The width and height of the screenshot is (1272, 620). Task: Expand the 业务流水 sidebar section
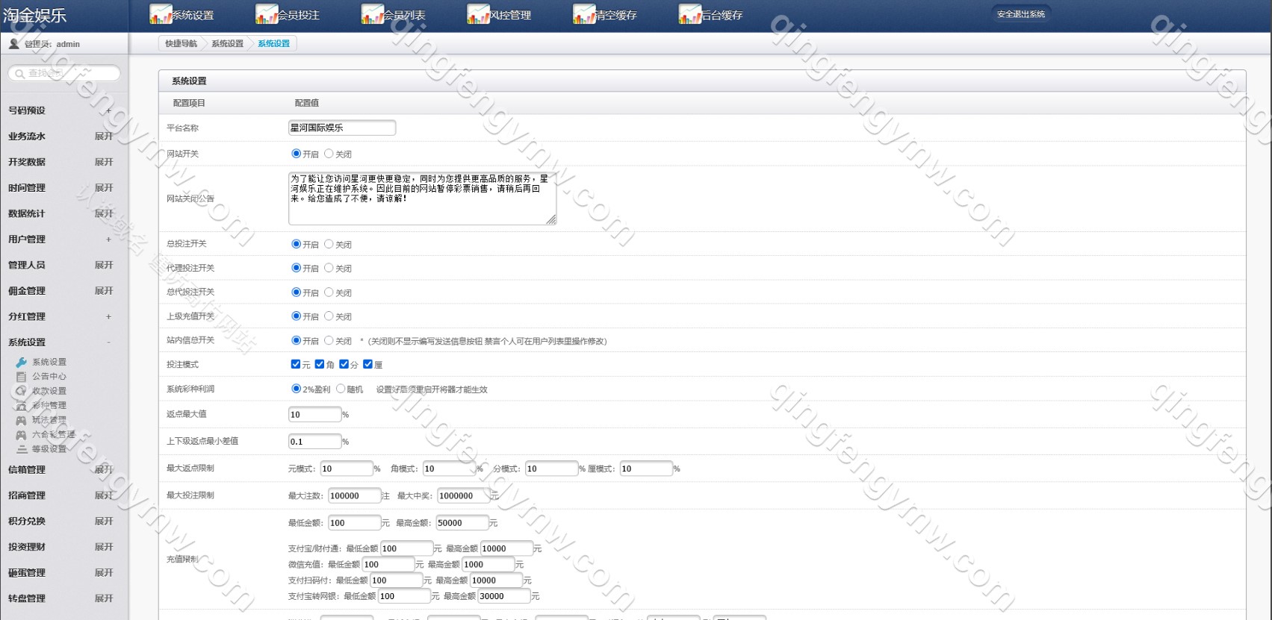(104, 137)
